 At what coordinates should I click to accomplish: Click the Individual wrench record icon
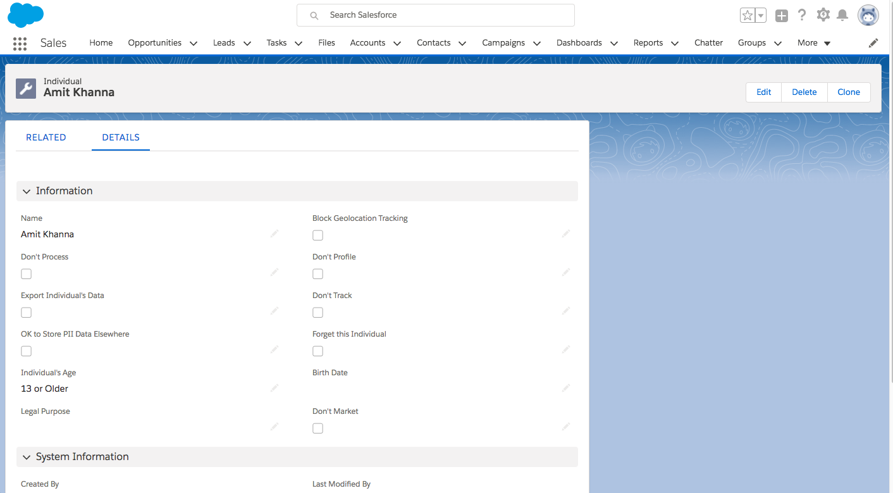pos(26,88)
